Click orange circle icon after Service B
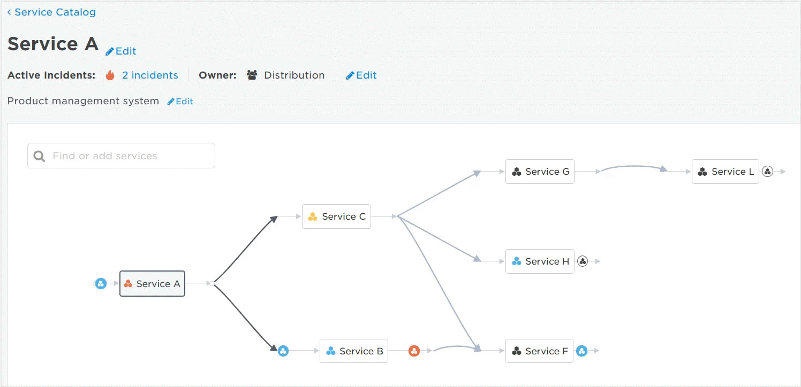The height and width of the screenshot is (387, 801). [x=414, y=351]
